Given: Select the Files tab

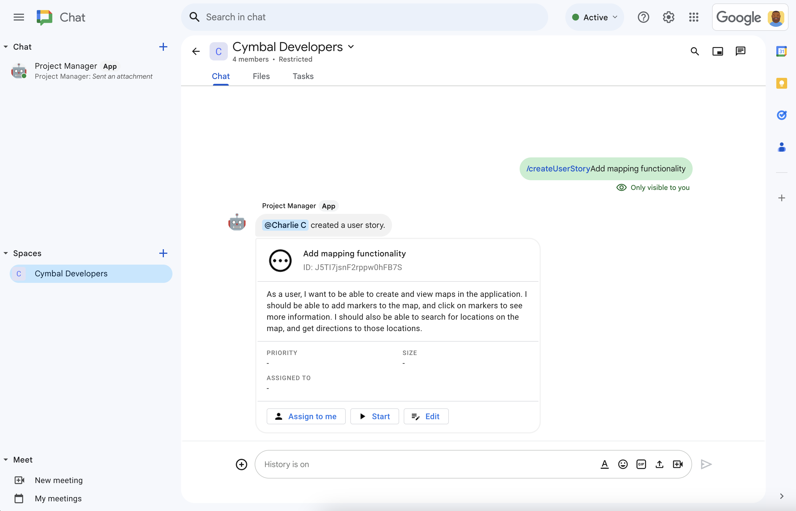Looking at the screenshot, I should (262, 76).
